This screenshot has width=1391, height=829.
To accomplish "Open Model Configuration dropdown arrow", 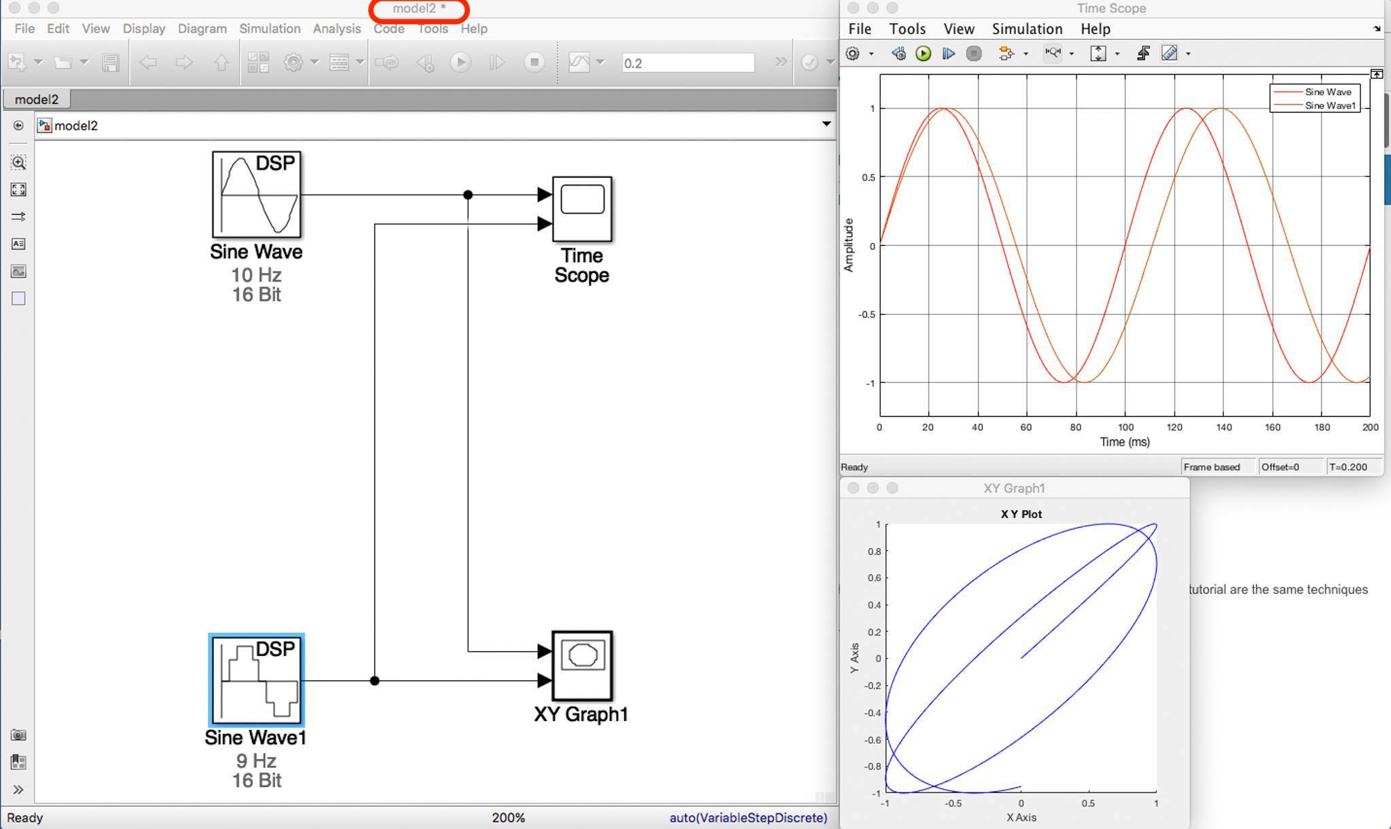I will (x=314, y=62).
